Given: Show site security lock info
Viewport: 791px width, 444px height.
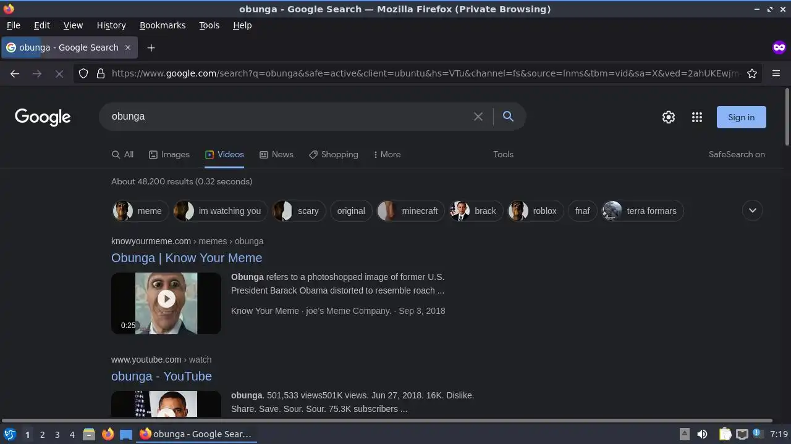Looking at the screenshot, I should point(101,73).
